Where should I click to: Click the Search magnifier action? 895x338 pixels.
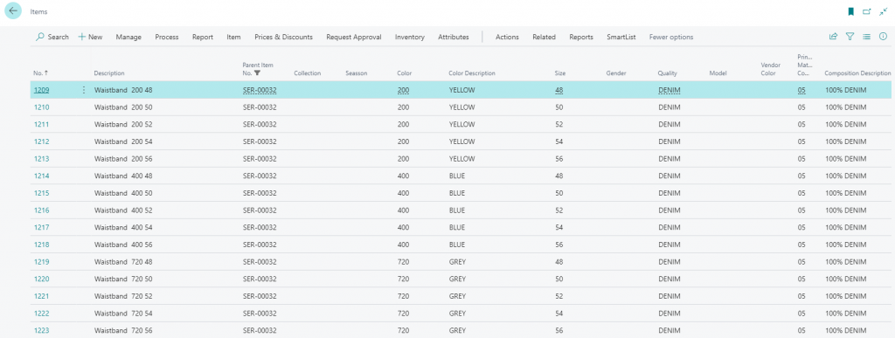[52, 37]
